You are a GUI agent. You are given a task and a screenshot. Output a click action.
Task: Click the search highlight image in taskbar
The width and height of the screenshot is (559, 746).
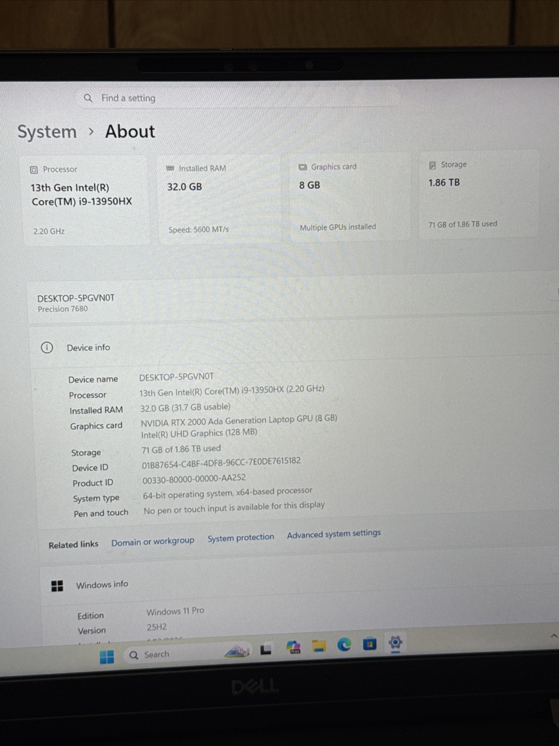point(237,651)
